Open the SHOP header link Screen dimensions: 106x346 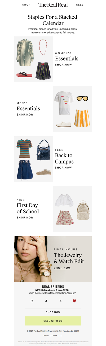click(26, 5)
